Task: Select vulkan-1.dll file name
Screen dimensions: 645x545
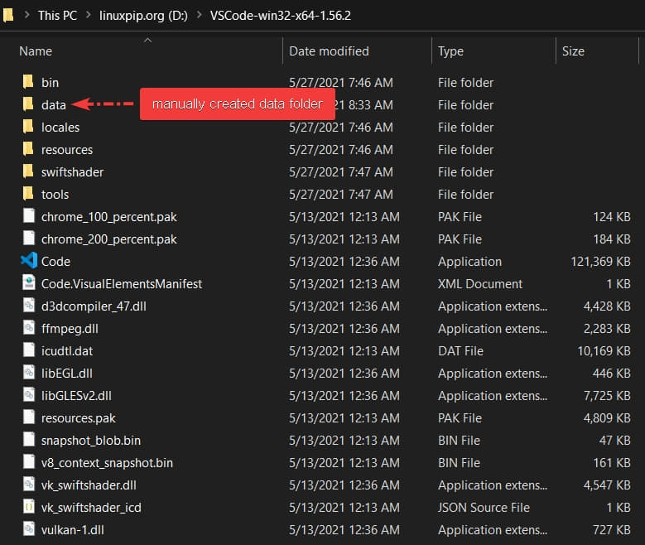Action: [x=72, y=530]
